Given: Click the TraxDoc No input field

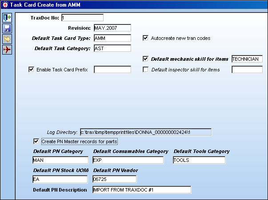Looking at the screenshot, I should pos(82,18).
